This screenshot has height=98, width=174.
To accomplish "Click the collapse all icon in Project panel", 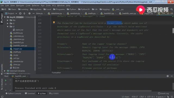I will pos(24,13).
